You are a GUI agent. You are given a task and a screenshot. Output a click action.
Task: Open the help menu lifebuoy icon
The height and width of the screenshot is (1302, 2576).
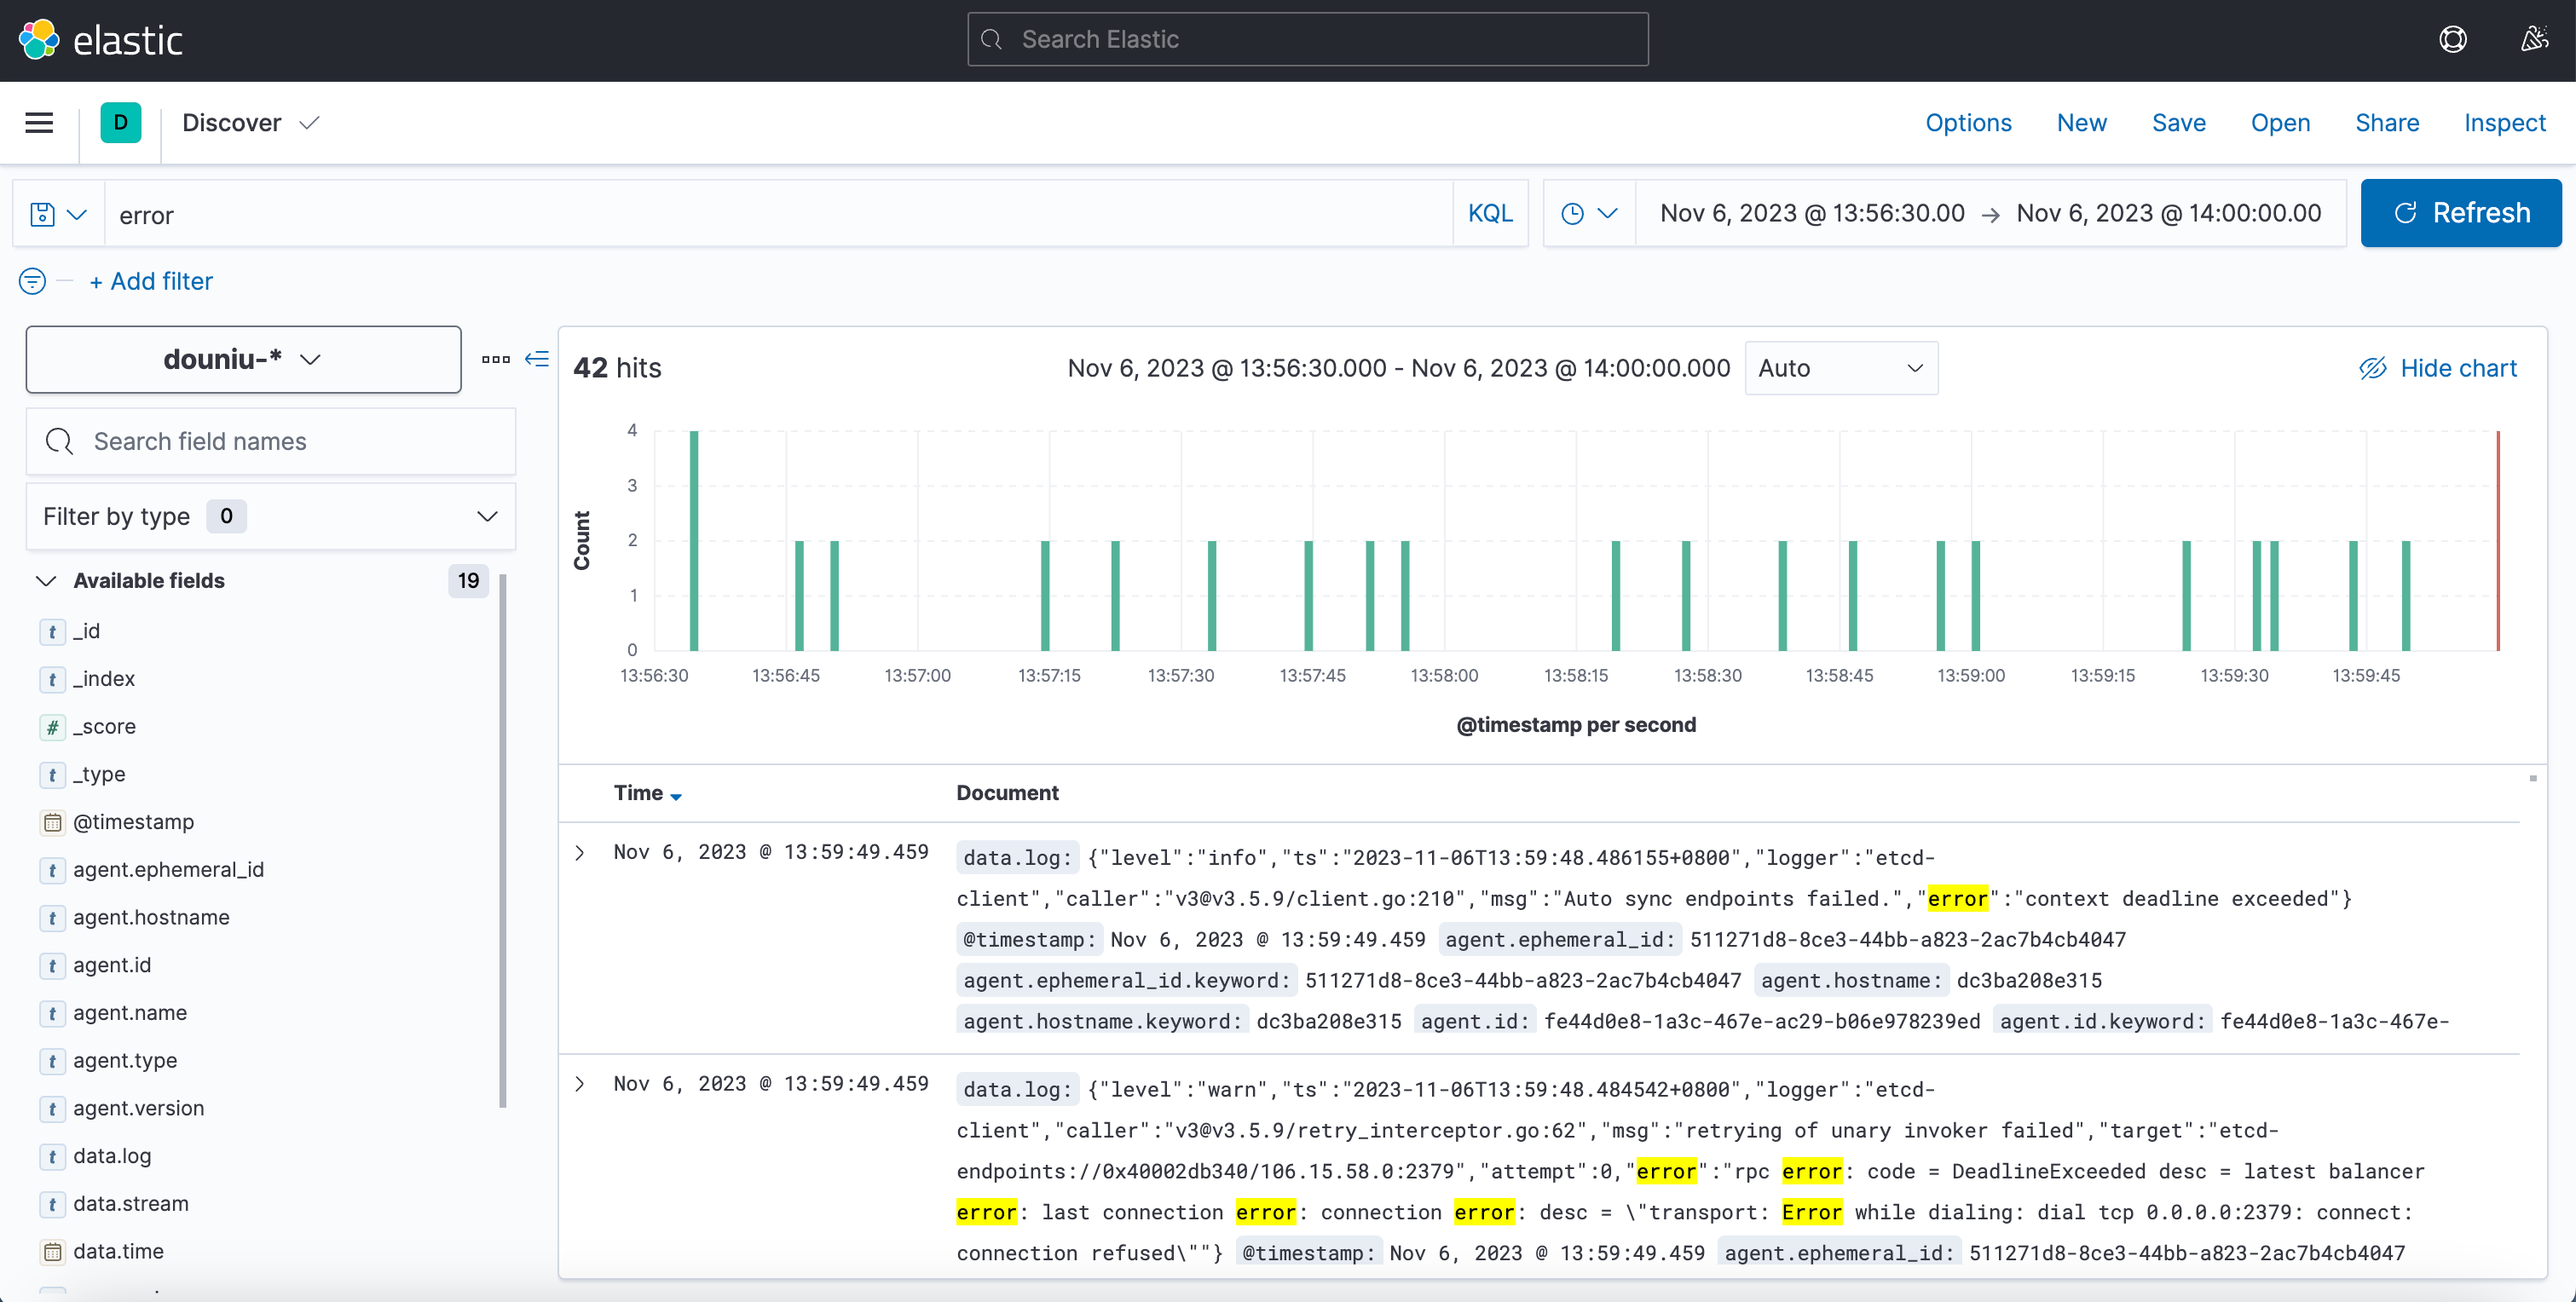(x=2452, y=40)
